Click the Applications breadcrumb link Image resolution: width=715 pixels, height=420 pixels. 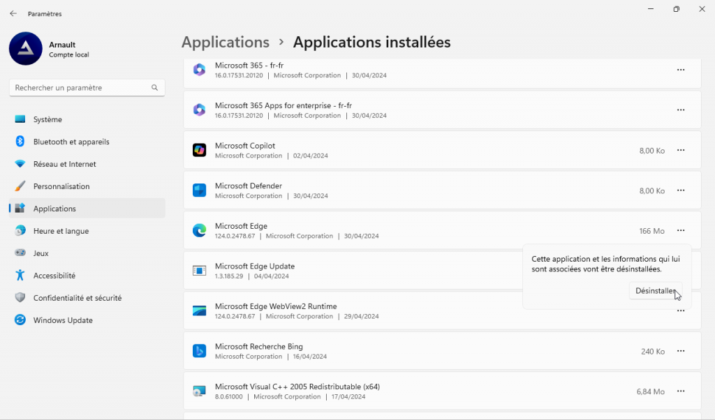(x=226, y=42)
